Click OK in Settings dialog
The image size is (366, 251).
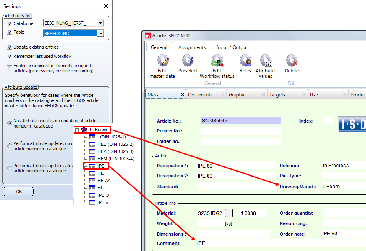click(x=19, y=191)
